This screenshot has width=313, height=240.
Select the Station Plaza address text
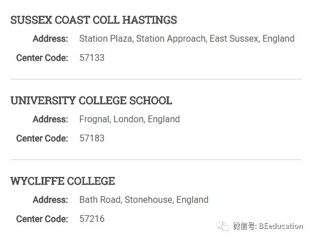coord(187,39)
